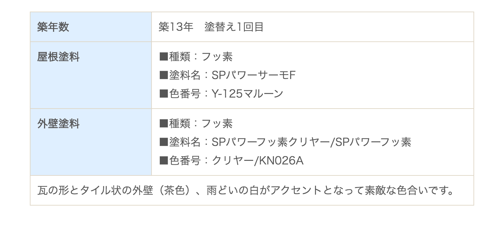
Task: Click color number Y-125マルーン
Action: [x=247, y=94]
